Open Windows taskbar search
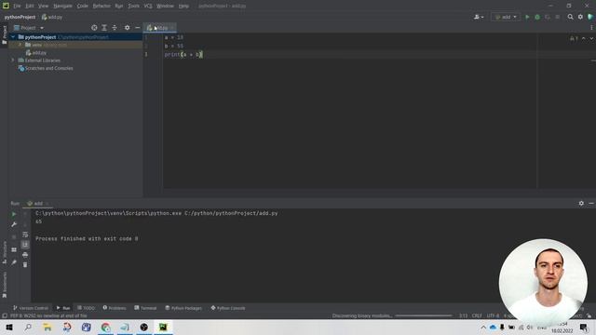This screenshot has height=335, width=596. [x=28, y=327]
